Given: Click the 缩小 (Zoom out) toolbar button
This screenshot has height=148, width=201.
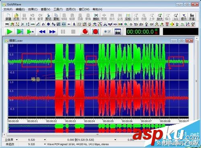Looking at the screenshot, I should [x=168, y=17].
